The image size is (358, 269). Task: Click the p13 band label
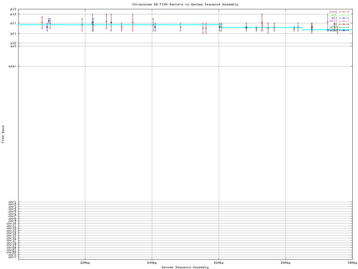(x=13, y=9)
